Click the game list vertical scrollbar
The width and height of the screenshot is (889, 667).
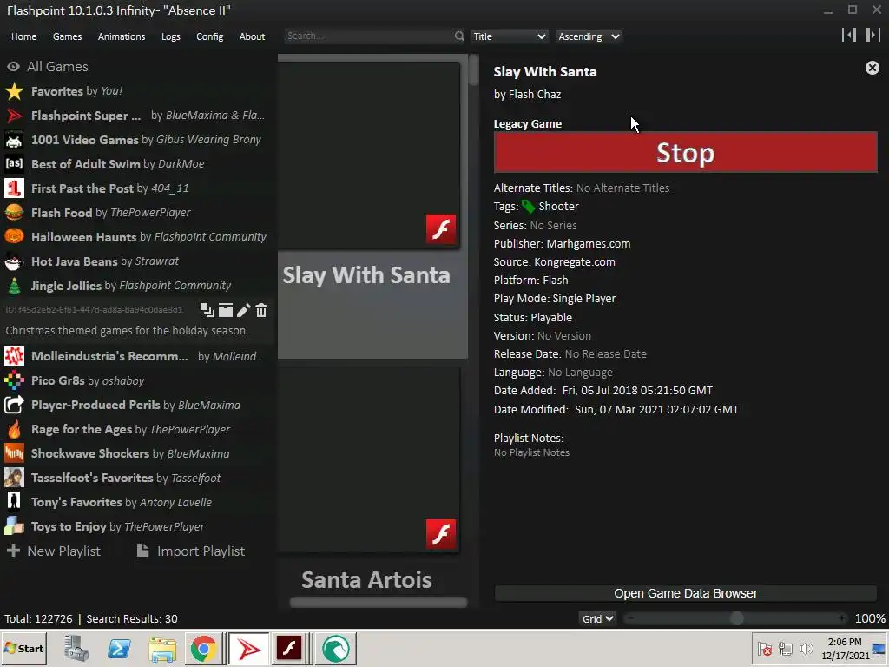point(473,71)
